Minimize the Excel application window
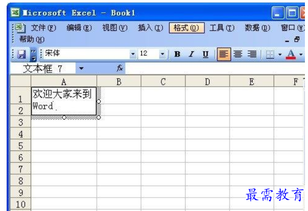Screen dimensions: 308x211 tap(278, 13)
